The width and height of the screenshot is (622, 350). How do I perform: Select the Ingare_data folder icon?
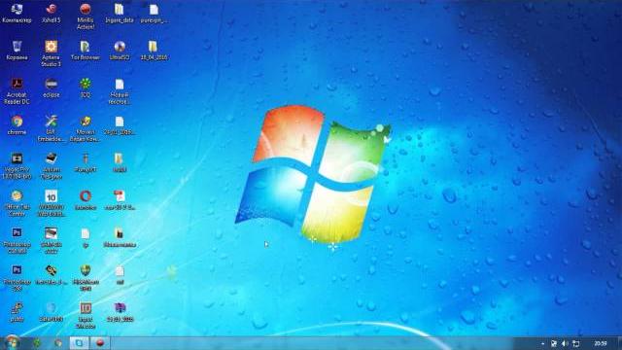pyautogui.click(x=120, y=13)
